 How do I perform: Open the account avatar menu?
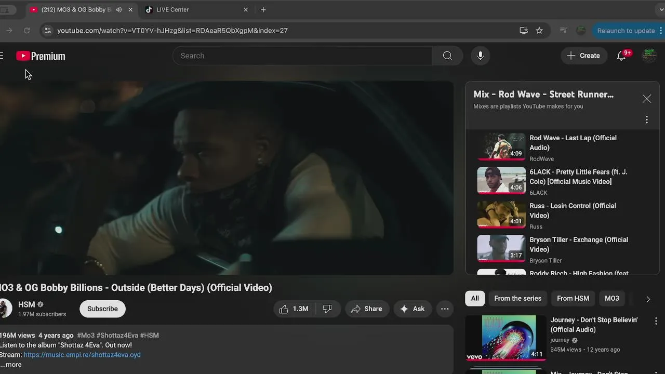648,56
